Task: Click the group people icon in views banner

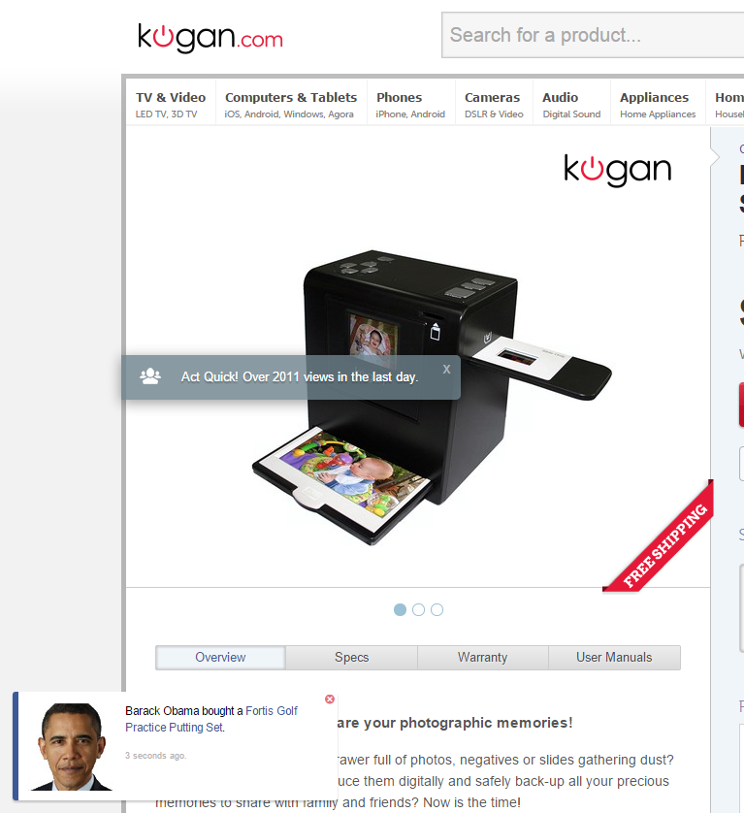Action: point(150,376)
